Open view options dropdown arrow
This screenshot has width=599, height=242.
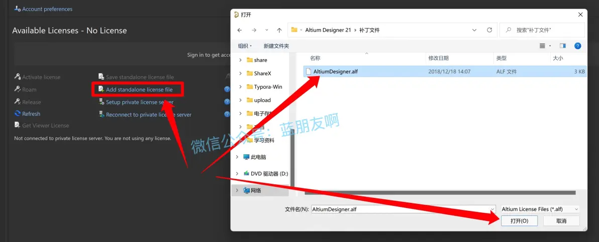point(550,46)
